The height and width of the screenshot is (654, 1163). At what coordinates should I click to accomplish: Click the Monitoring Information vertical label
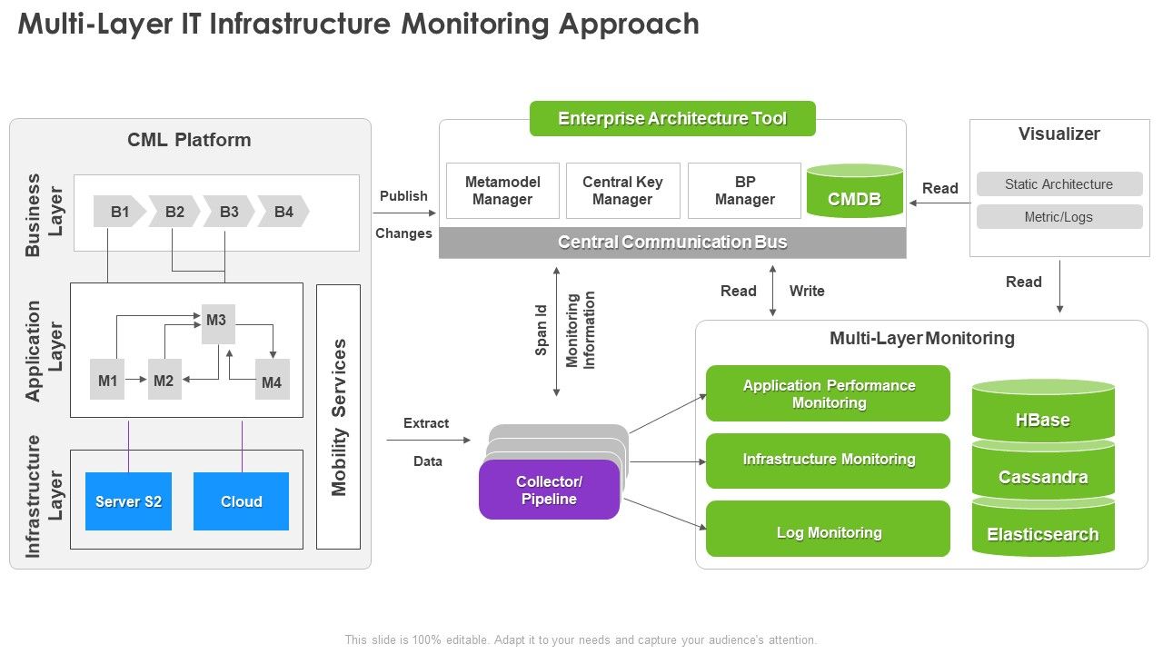click(x=581, y=330)
